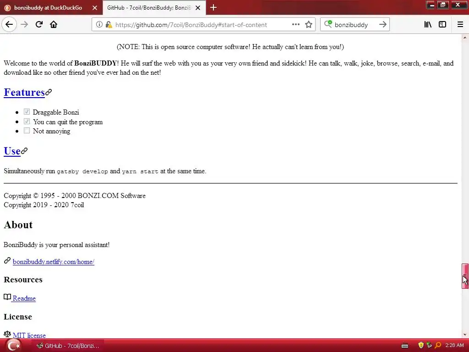The height and width of the screenshot is (352, 469).
Task: Close the GitHub BonziBuddy tab
Action: tap(198, 8)
